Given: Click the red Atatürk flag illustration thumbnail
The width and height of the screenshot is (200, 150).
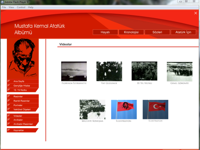Looking at the screenshot, I should [124, 109].
